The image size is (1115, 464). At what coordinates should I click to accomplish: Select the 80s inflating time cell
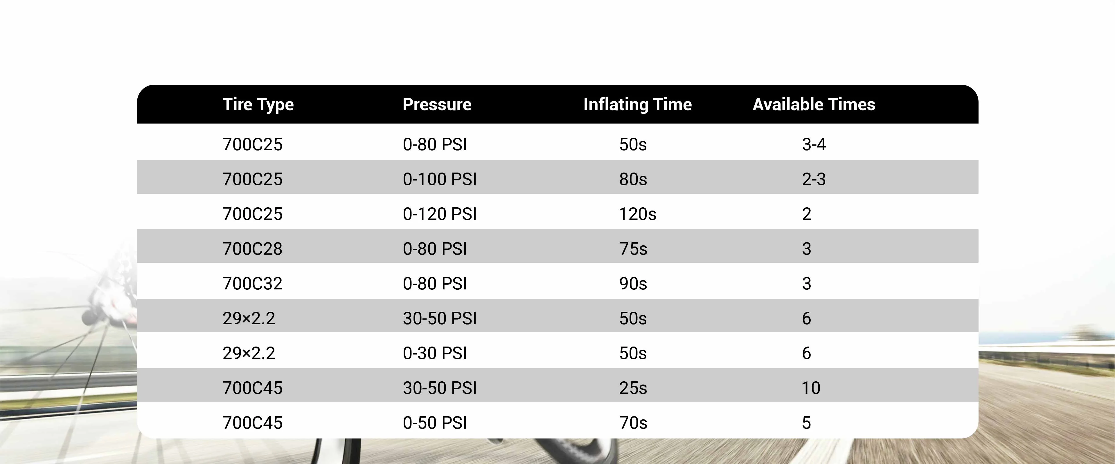633,179
